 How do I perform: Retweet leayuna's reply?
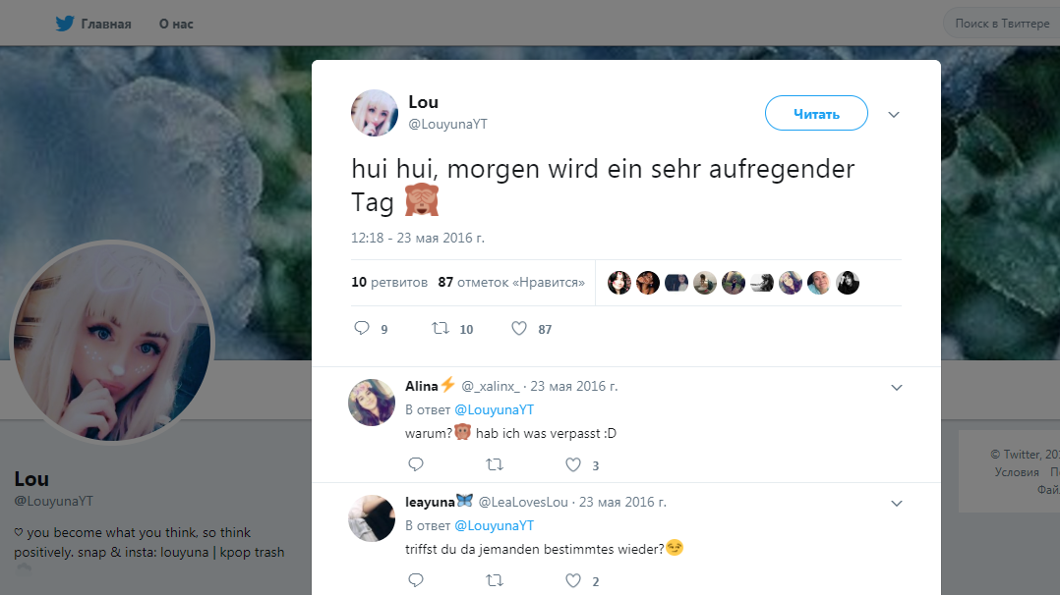coord(495,580)
